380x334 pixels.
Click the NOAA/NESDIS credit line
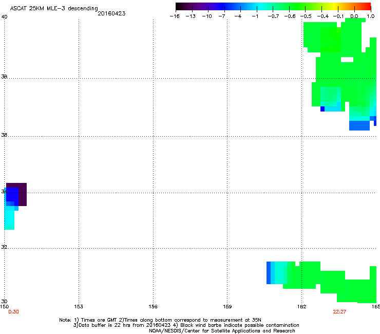coord(222,331)
